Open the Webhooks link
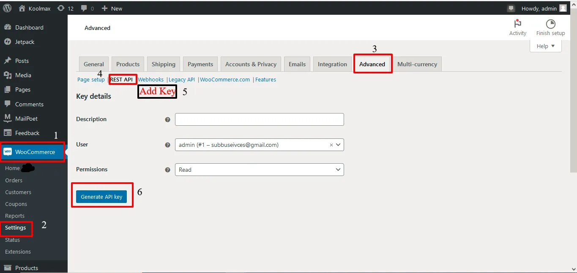The width and height of the screenshot is (577, 273). point(150,79)
